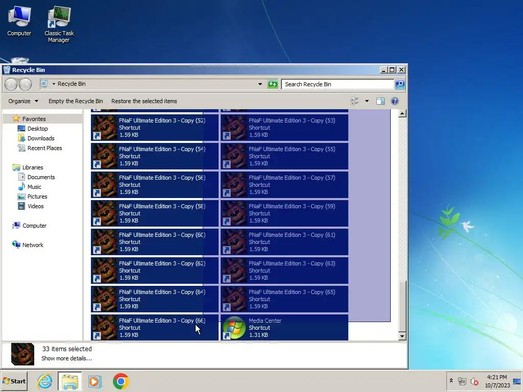
Task: Go forward with the Forward arrow button
Action: [x=26, y=84]
